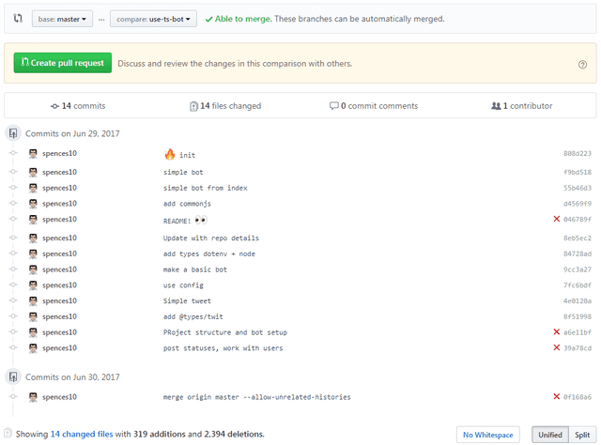The height and width of the screenshot is (445, 601).
Task: Open avatar for the 'simple bot from index' commit
Action: pyautogui.click(x=34, y=188)
